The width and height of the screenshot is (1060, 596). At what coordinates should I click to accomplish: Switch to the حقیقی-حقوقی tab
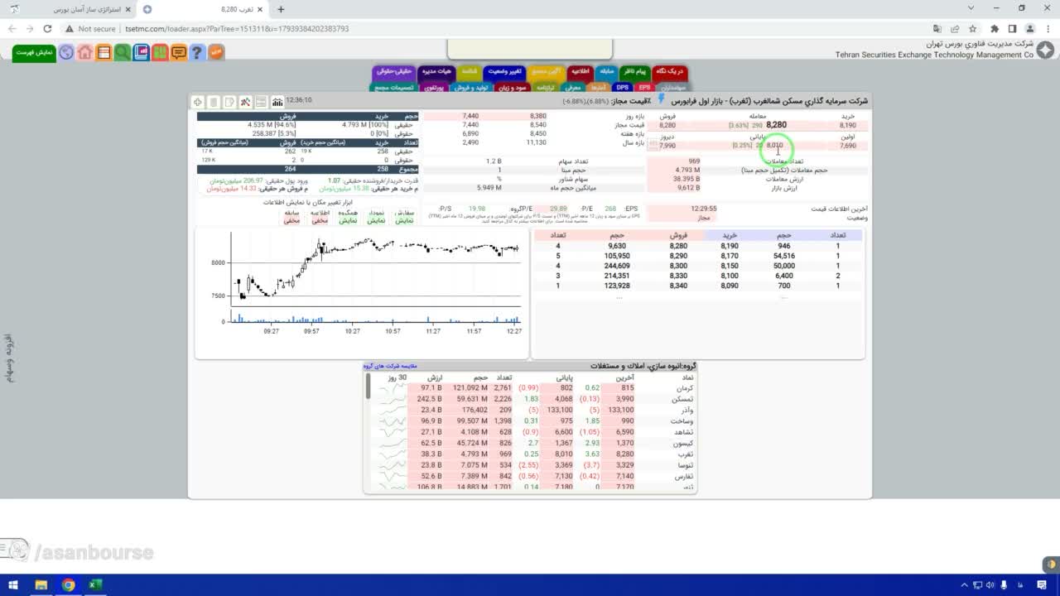pos(393,71)
